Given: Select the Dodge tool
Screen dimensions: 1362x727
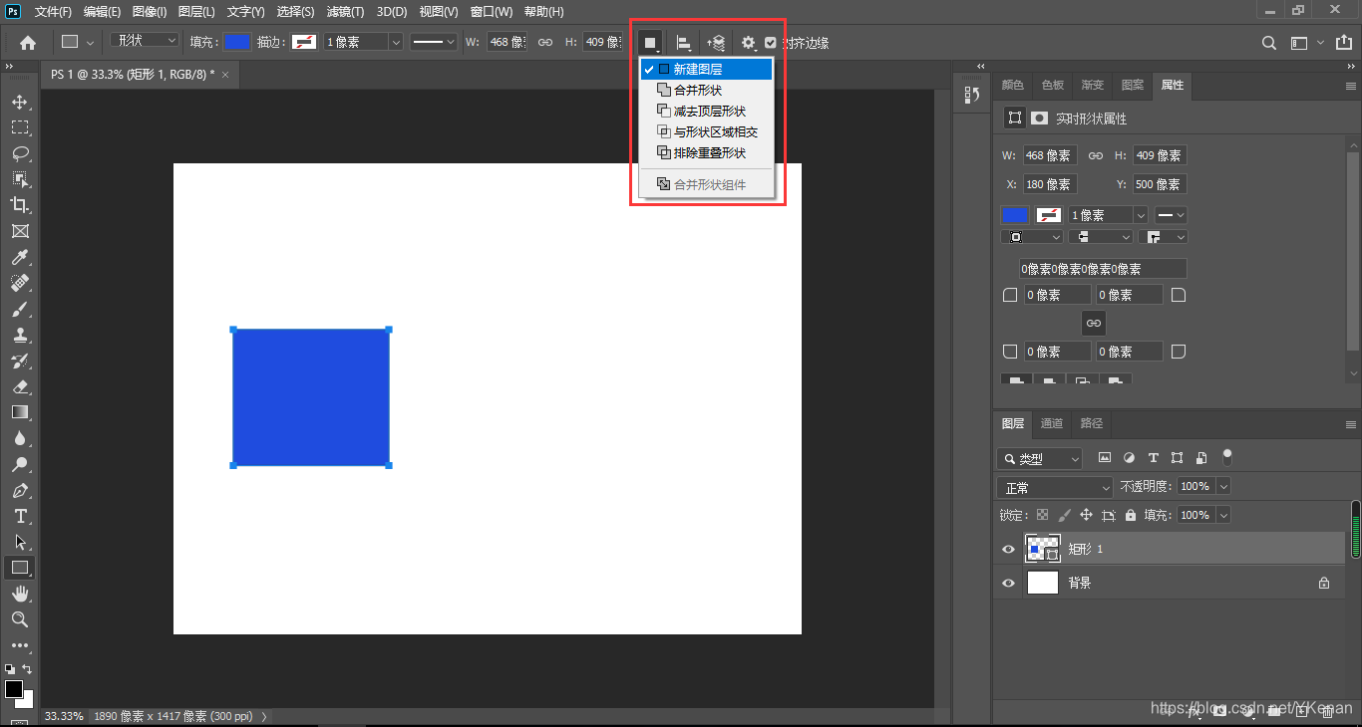Looking at the screenshot, I should [19, 464].
